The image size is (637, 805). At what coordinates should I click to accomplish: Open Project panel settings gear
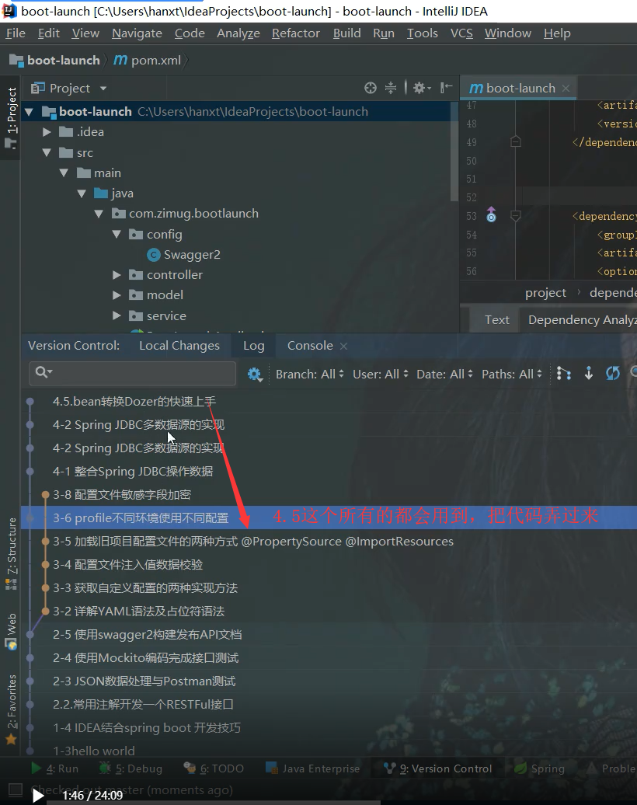pyautogui.click(x=421, y=88)
